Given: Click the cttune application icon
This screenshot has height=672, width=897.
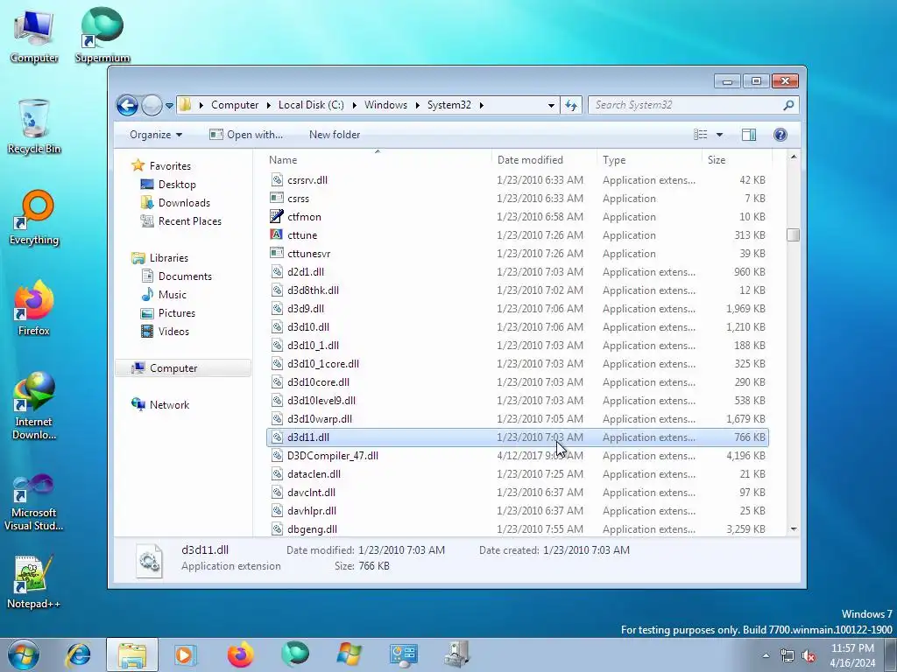Looking at the screenshot, I should tap(277, 234).
